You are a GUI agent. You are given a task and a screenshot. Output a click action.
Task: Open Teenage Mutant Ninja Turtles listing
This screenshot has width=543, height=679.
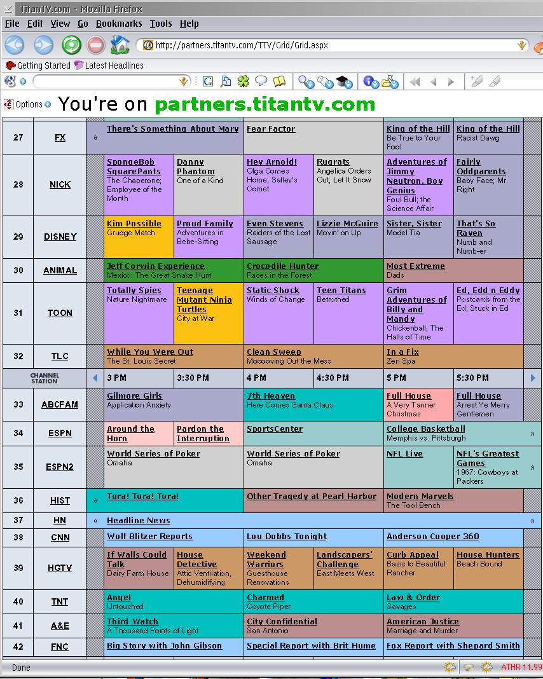point(204,299)
